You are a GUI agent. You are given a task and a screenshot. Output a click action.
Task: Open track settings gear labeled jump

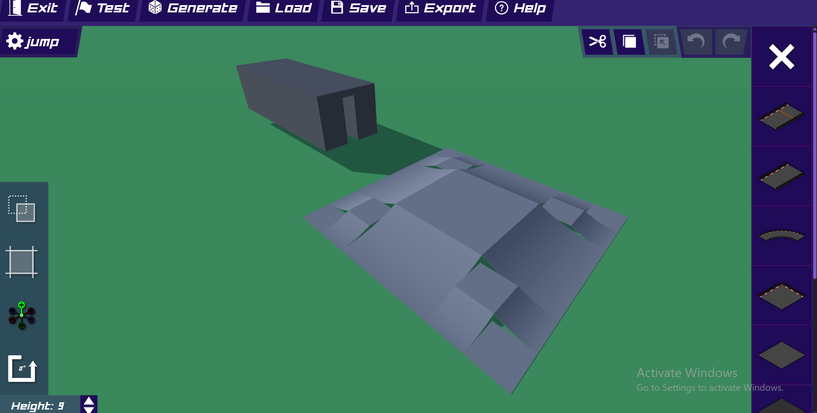(x=33, y=41)
